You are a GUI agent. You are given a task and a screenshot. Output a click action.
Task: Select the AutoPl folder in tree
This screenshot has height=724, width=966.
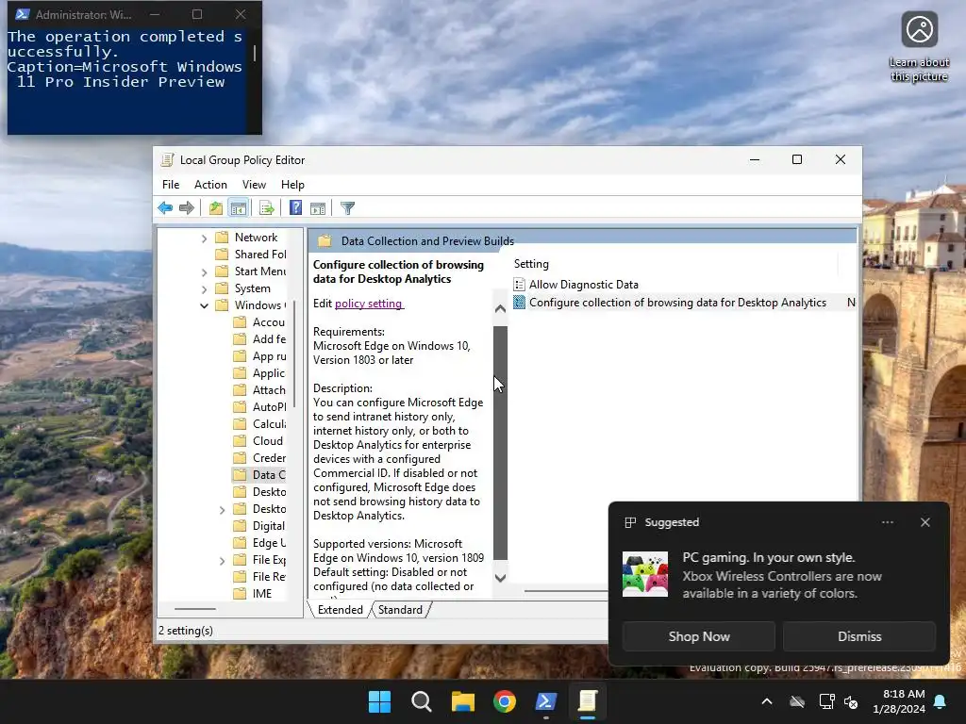[x=269, y=407]
